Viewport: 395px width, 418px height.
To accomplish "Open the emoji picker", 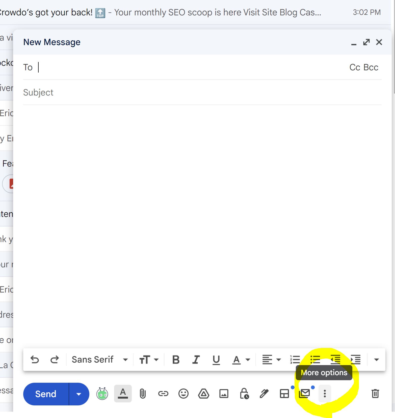I will [183, 394].
